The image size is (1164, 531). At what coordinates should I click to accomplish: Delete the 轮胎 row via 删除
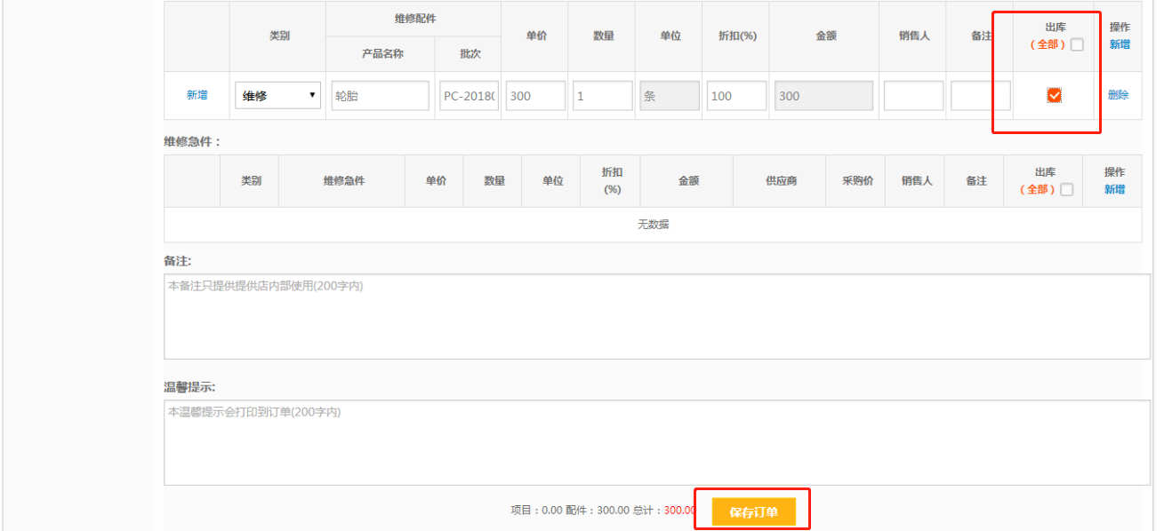[x=1118, y=95]
